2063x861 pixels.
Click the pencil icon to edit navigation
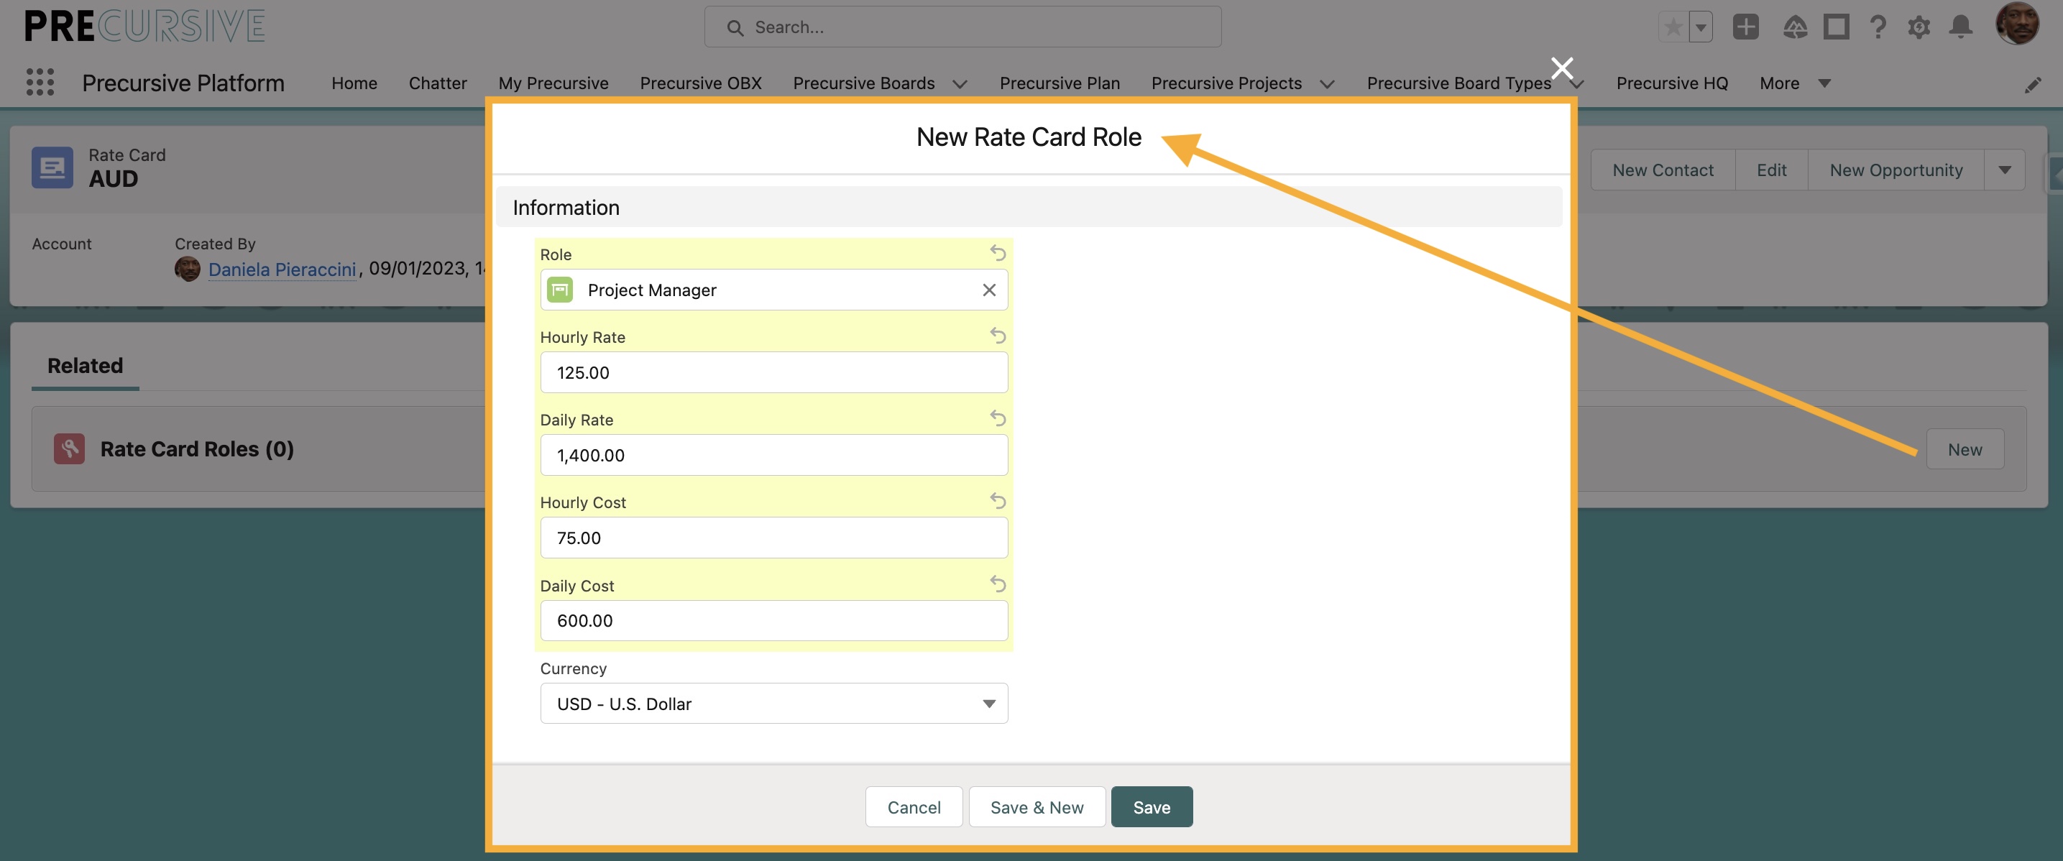point(2033,84)
